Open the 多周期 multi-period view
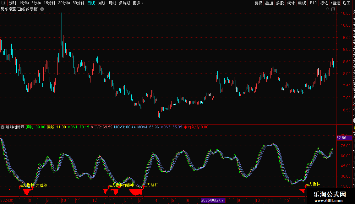355x204 pixels. point(124,3)
